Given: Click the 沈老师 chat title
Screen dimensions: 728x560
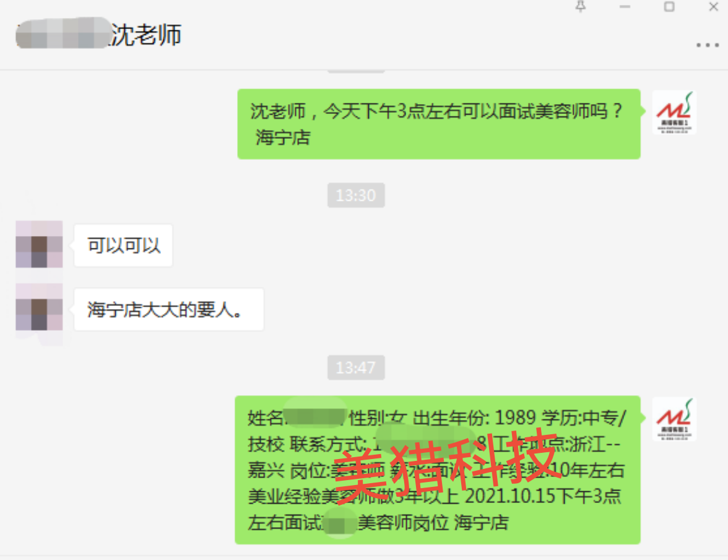Looking at the screenshot, I should coord(146,35).
